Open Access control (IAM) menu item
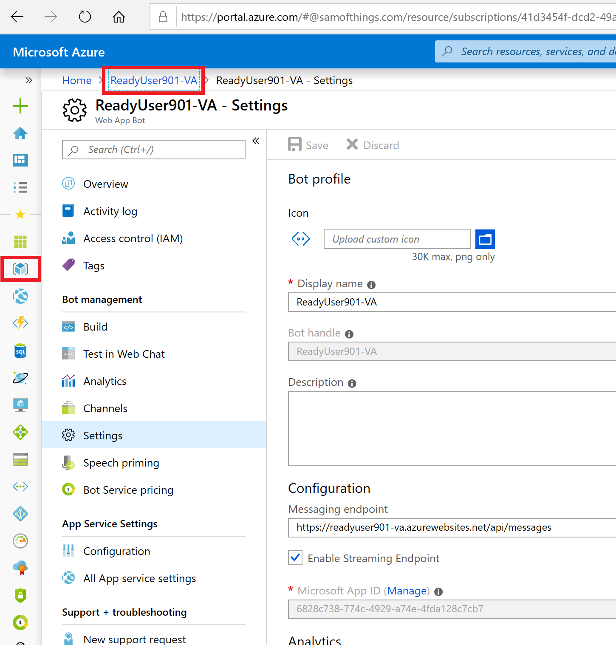616x645 pixels. pos(154,238)
